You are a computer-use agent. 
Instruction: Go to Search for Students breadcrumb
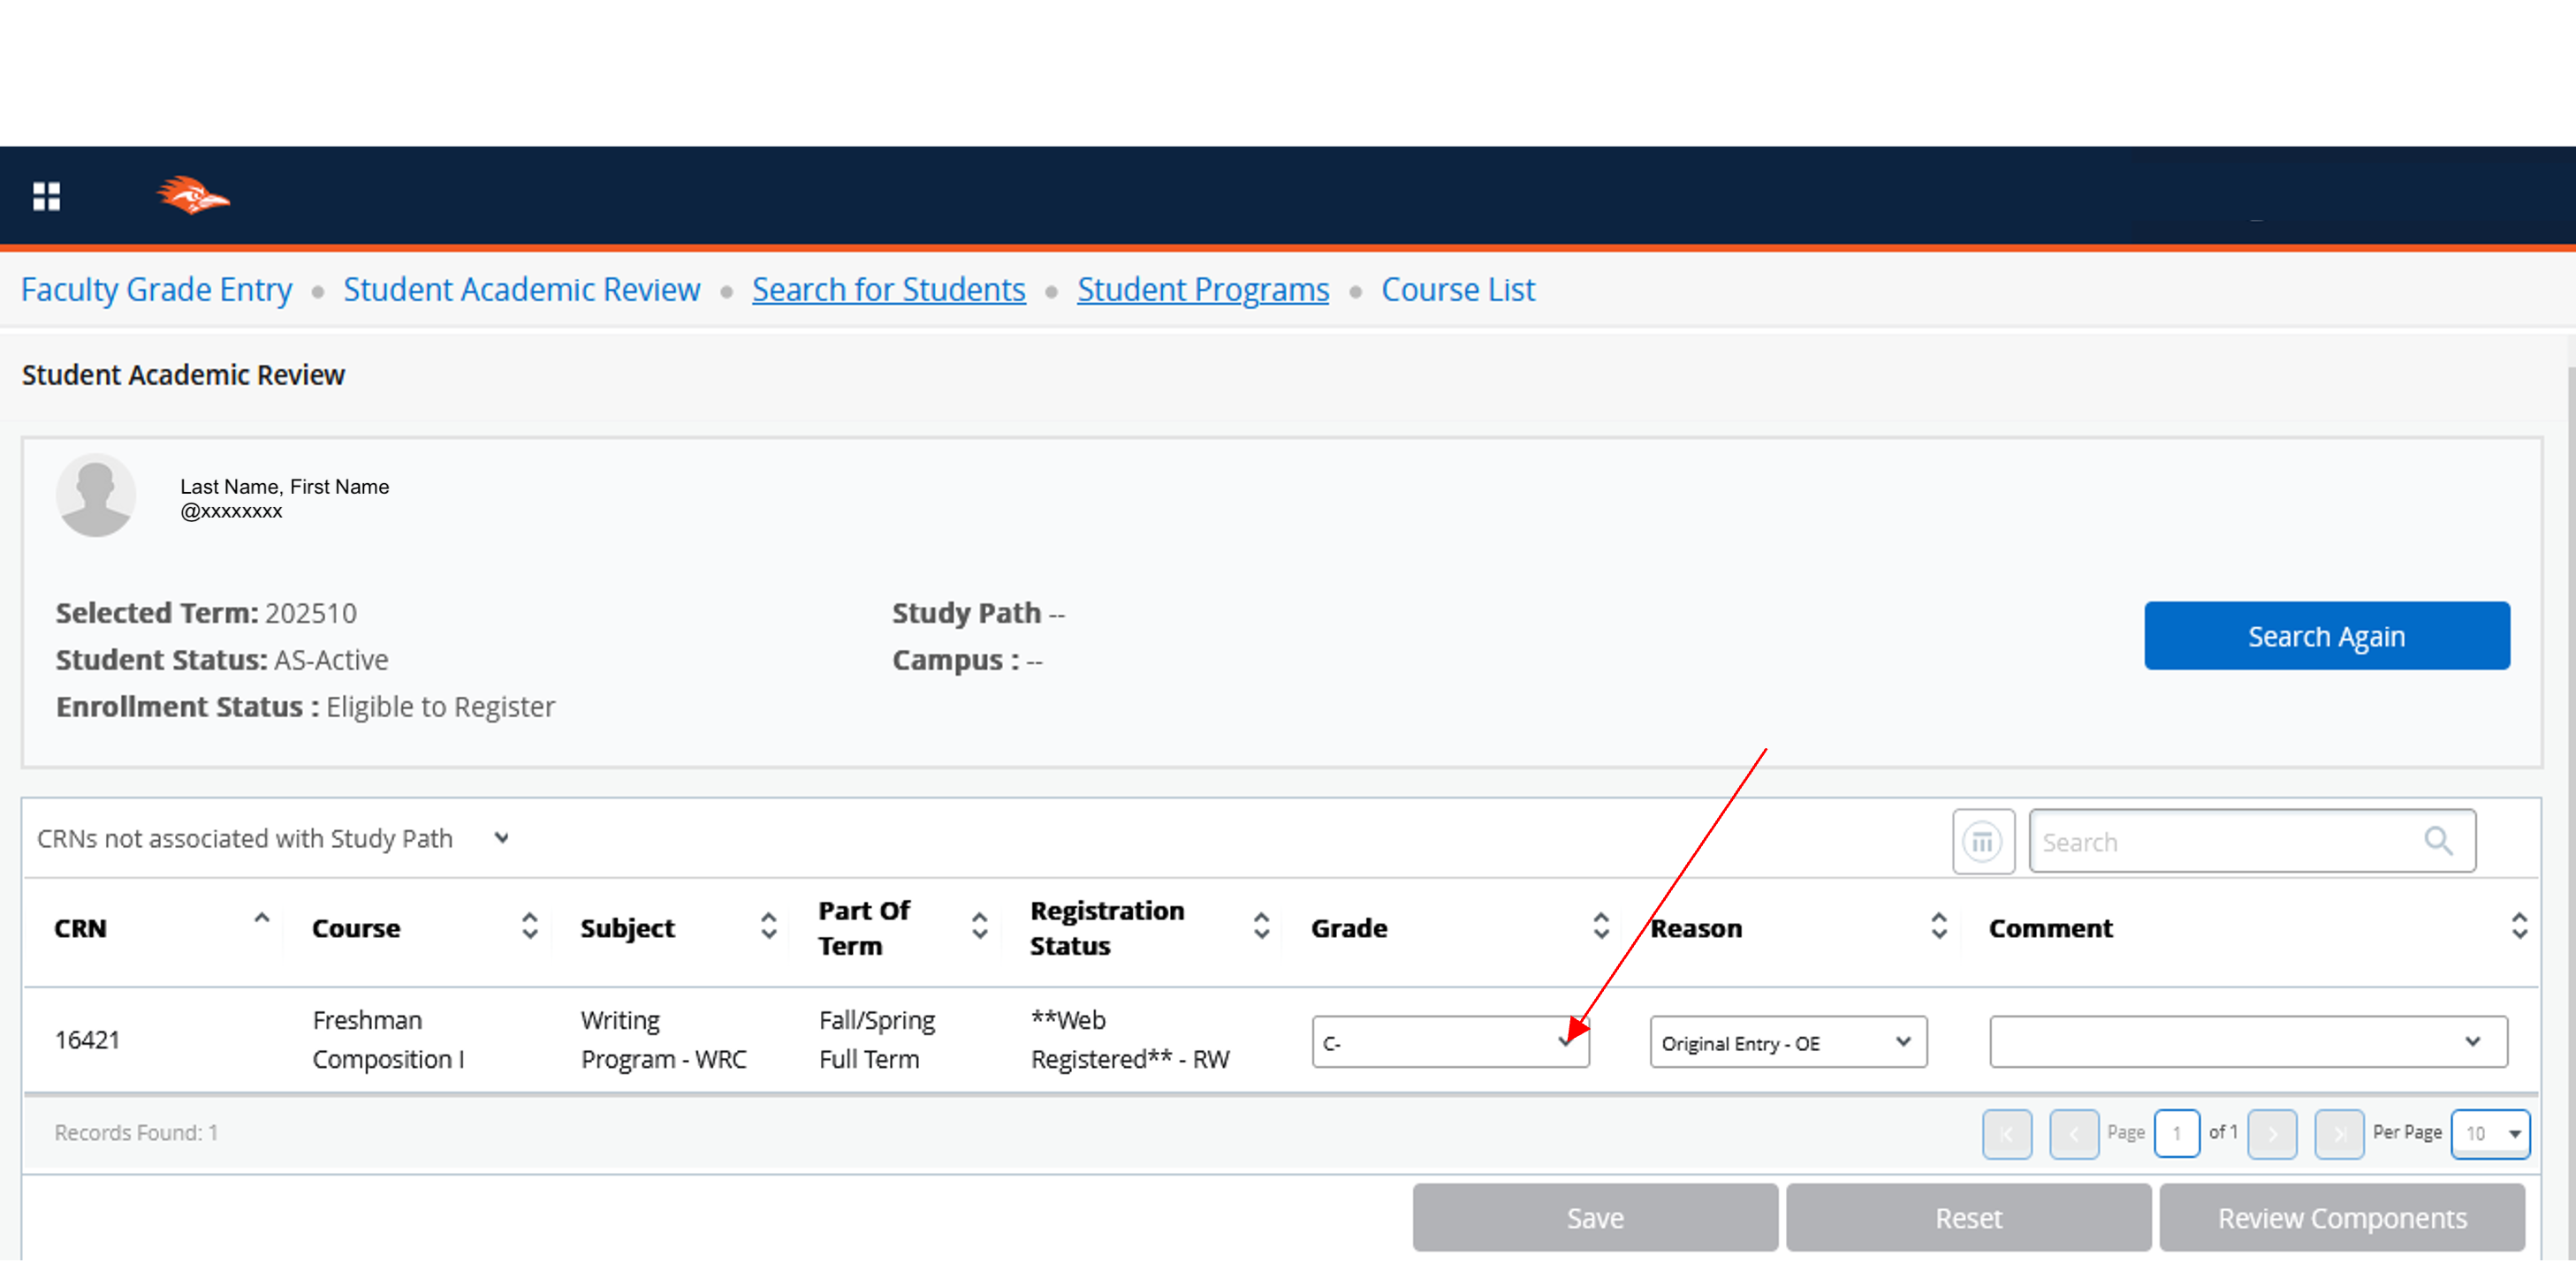coord(888,290)
